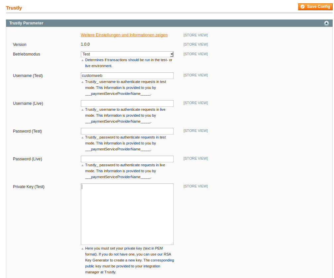Image resolution: width=334 pixels, height=278 pixels.
Task: Select the Password (Live) input field
Action: click(127, 159)
